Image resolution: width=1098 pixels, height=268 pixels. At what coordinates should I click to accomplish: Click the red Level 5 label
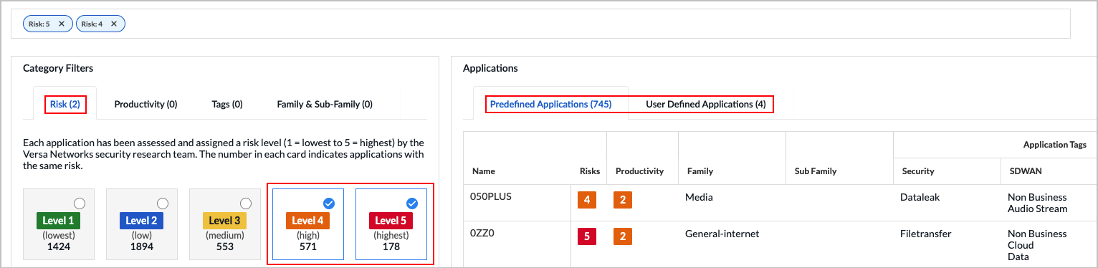[x=391, y=221]
